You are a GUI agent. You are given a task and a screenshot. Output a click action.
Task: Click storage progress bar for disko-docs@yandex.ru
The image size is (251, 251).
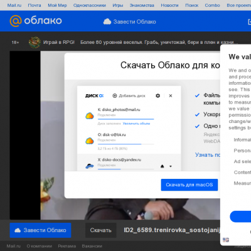(125, 169)
